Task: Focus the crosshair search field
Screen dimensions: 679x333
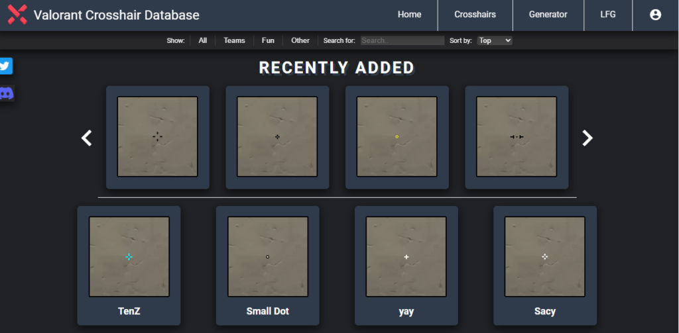Action: click(402, 40)
